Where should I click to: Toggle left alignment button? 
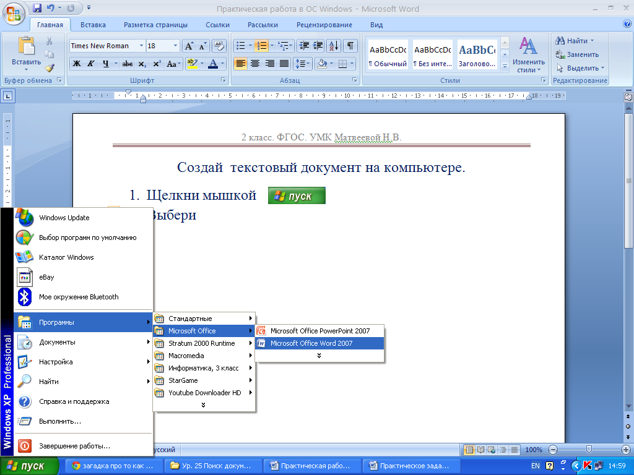[241, 64]
